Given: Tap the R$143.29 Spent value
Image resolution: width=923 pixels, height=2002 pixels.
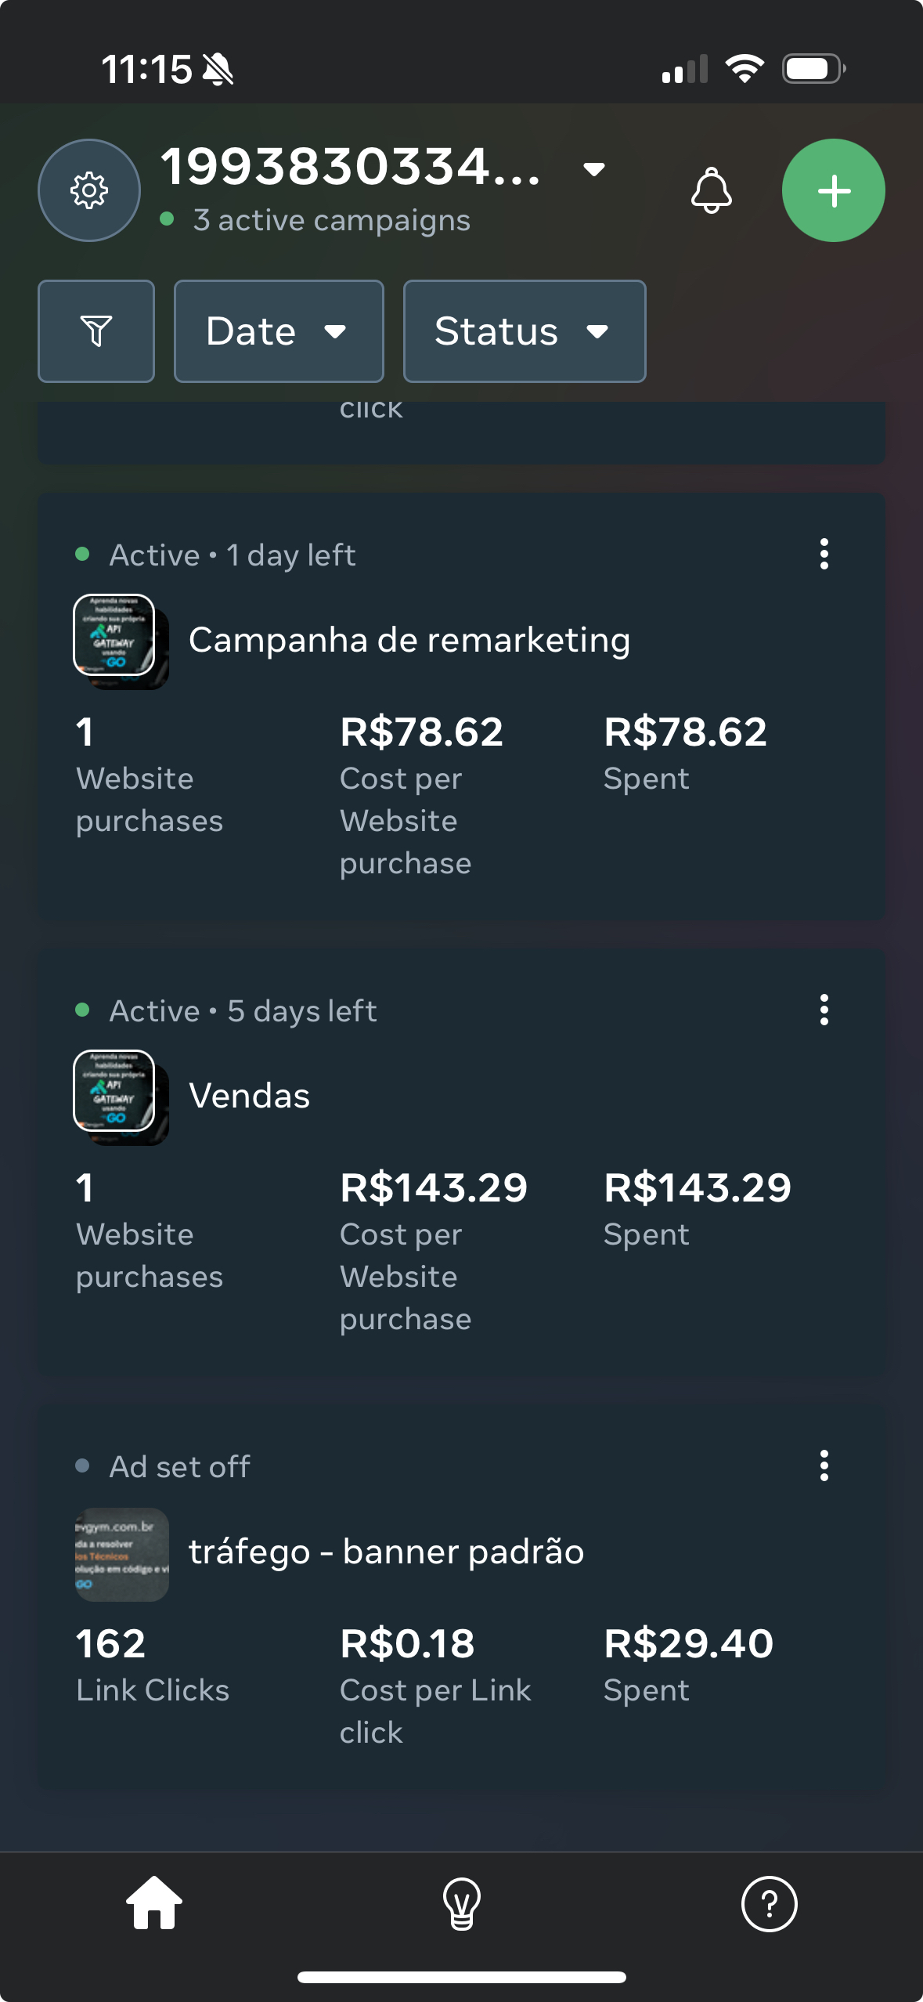Looking at the screenshot, I should tap(697, 1189).
